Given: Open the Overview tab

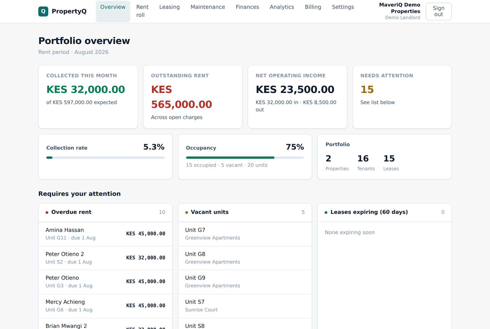Looking at the screenshot, I should 113,11.
